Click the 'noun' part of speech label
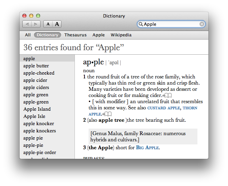 [x=89, y=70]
